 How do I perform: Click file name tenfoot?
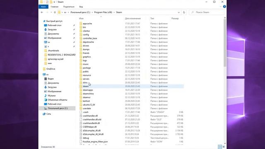[87, 101]
